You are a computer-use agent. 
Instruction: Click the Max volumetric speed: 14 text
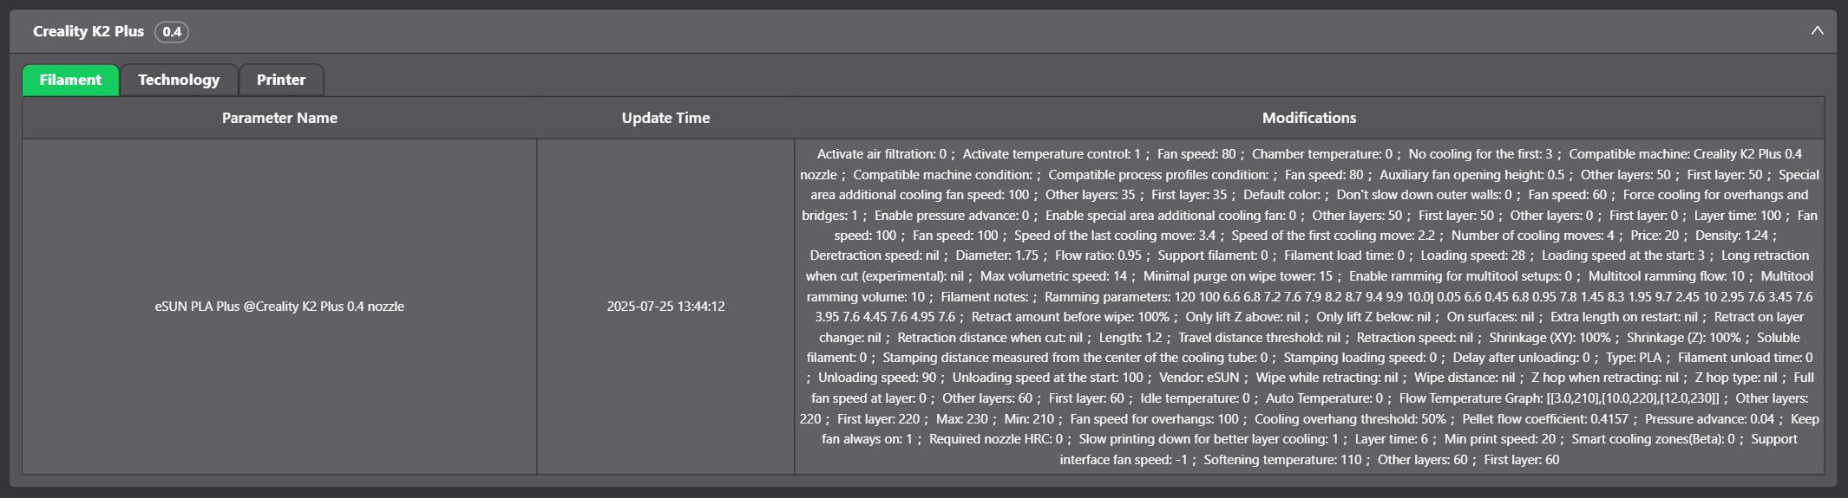click(1053, 276)
